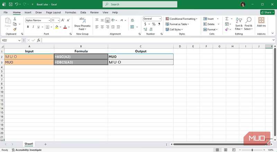Screen dimensions: 277x152
Task: Expand the font name dropdown
Action: click(x=49, y=20)
